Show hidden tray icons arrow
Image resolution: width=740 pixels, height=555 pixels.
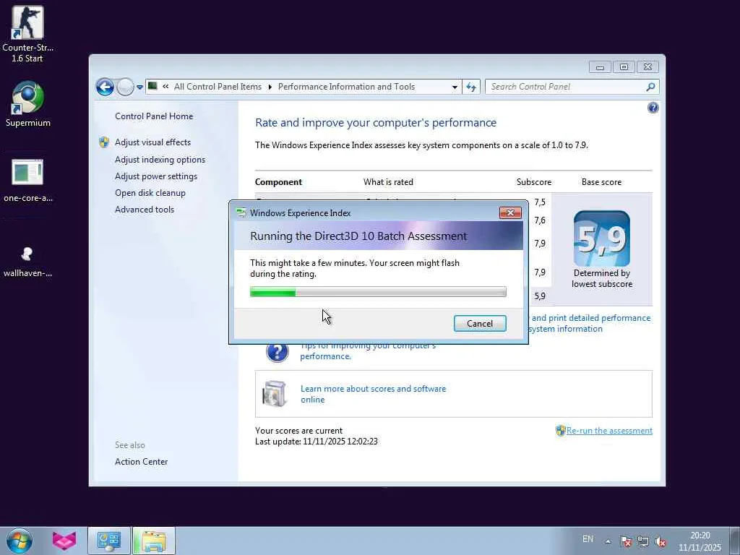coord(608,541)
